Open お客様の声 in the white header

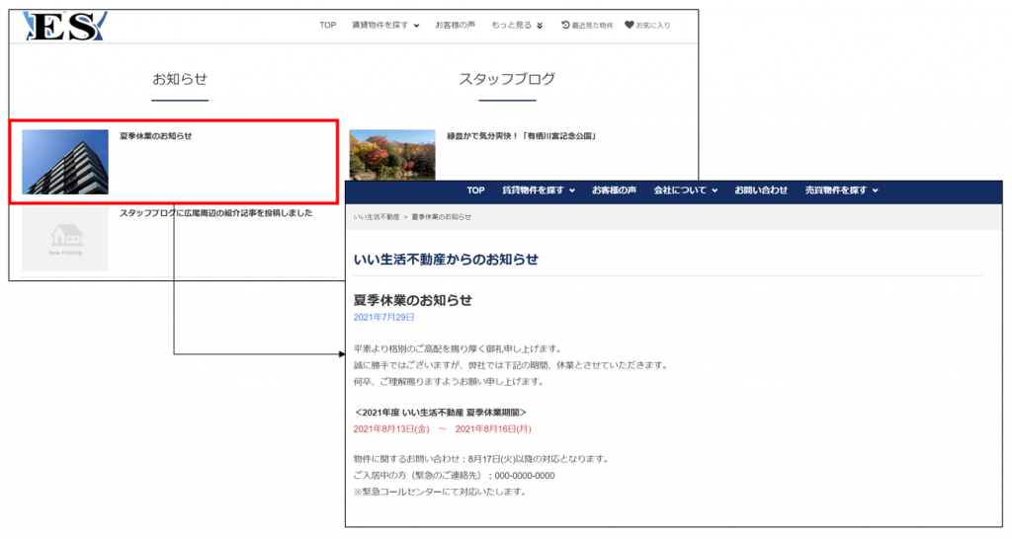pos(456,26)
